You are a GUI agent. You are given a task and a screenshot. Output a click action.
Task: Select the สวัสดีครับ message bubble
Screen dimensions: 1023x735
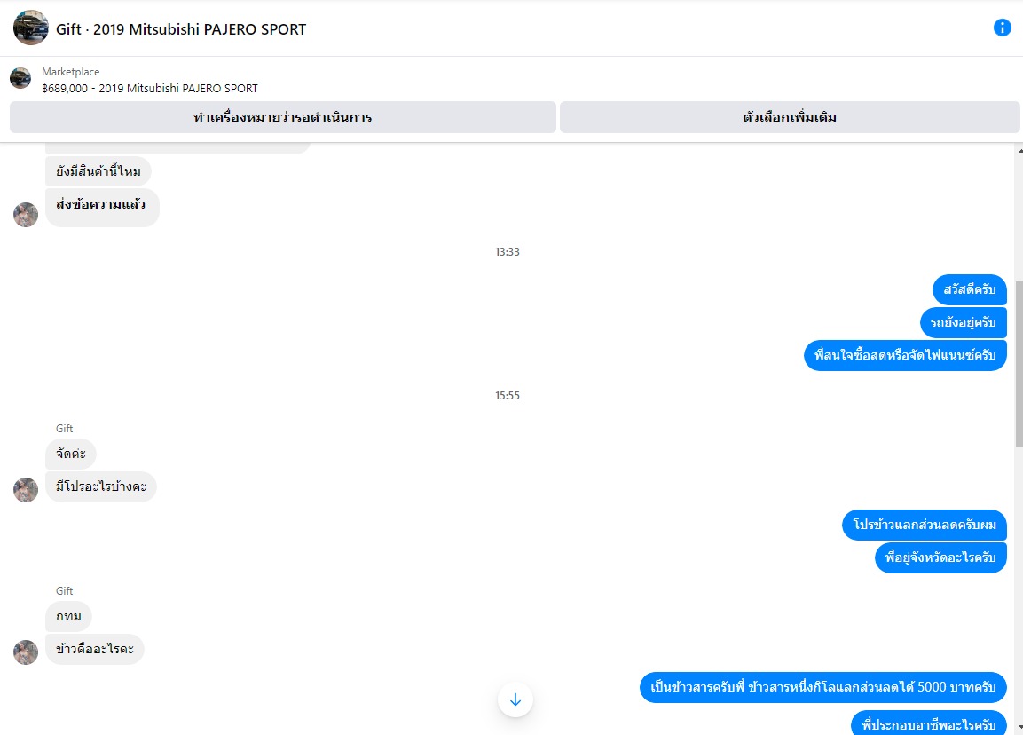[970, 289]
